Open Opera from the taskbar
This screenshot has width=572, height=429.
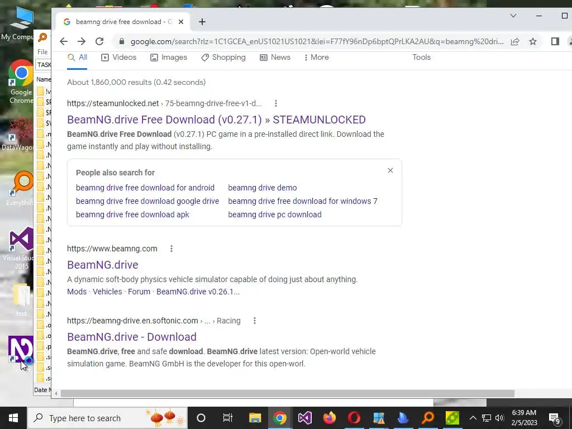[x=354, y=418]
